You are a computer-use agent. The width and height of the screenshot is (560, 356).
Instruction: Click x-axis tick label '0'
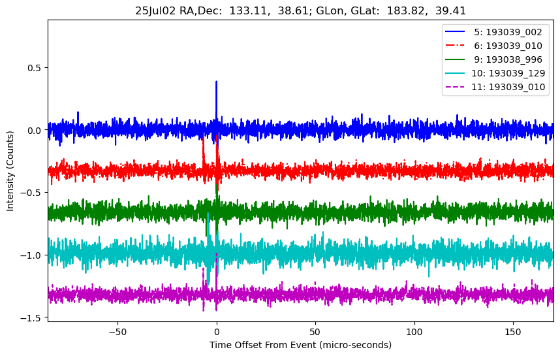(x=217, y=332)
